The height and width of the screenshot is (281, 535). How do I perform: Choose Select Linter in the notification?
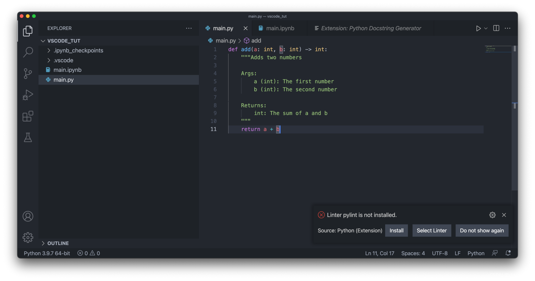tap(431, 230)
